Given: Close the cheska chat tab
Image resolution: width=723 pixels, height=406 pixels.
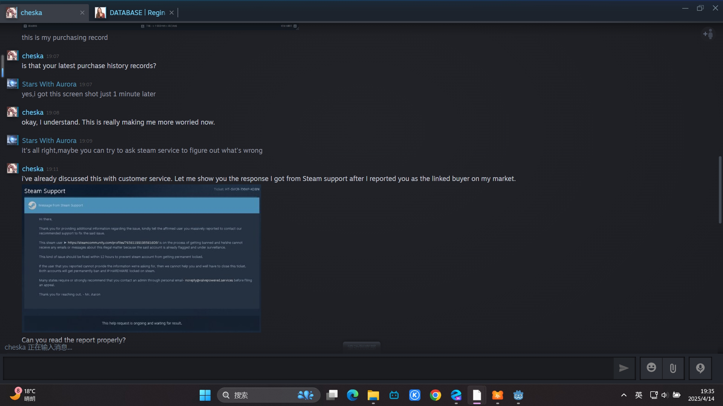Looking at the screenshot, I should (82, 13).
